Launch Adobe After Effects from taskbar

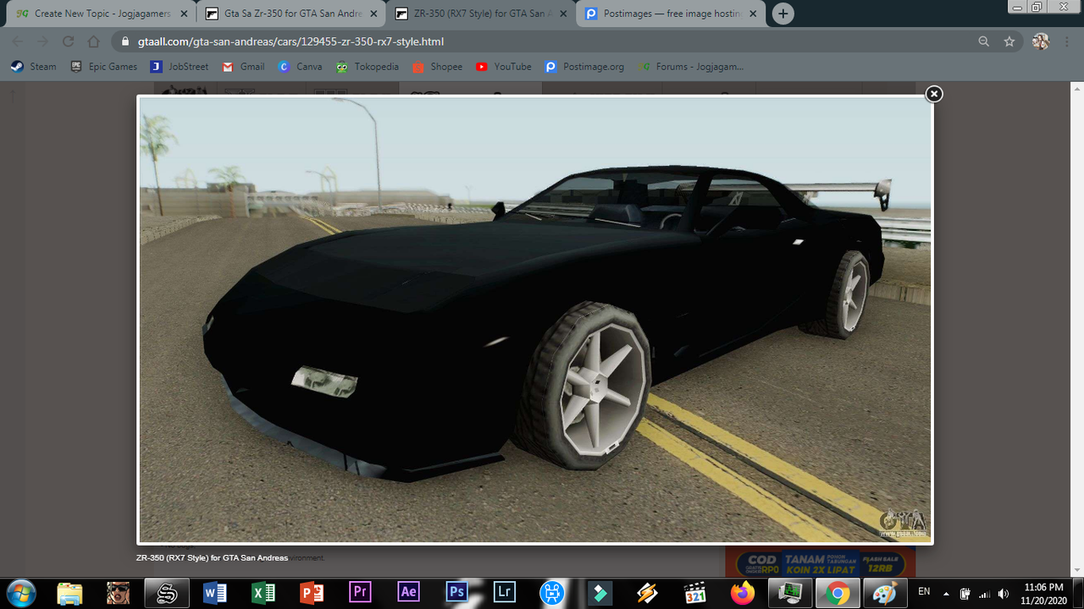408,593
